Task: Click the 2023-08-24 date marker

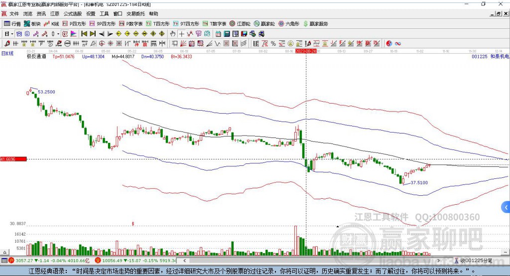Action: coord(306,51)
